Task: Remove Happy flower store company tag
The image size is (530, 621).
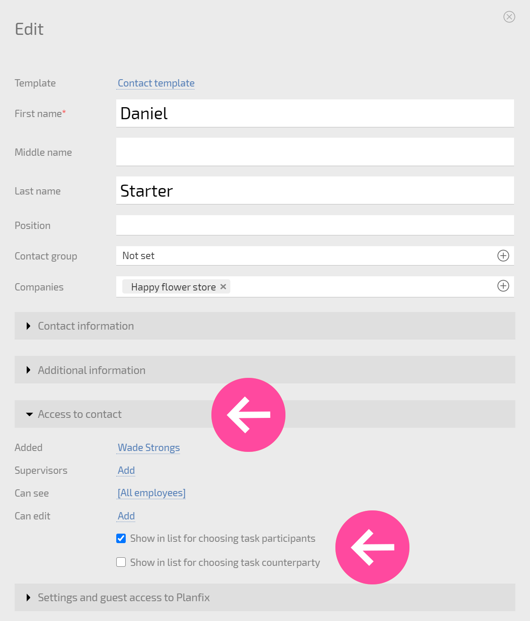Action: click(223, 287)
